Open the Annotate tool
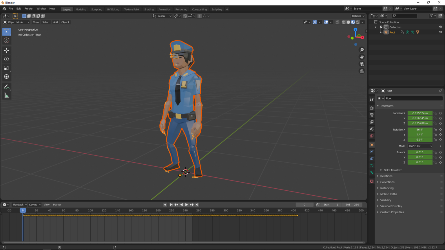This screenshot has height=250, width=445. pyautogui.click(x=6, y=87)
